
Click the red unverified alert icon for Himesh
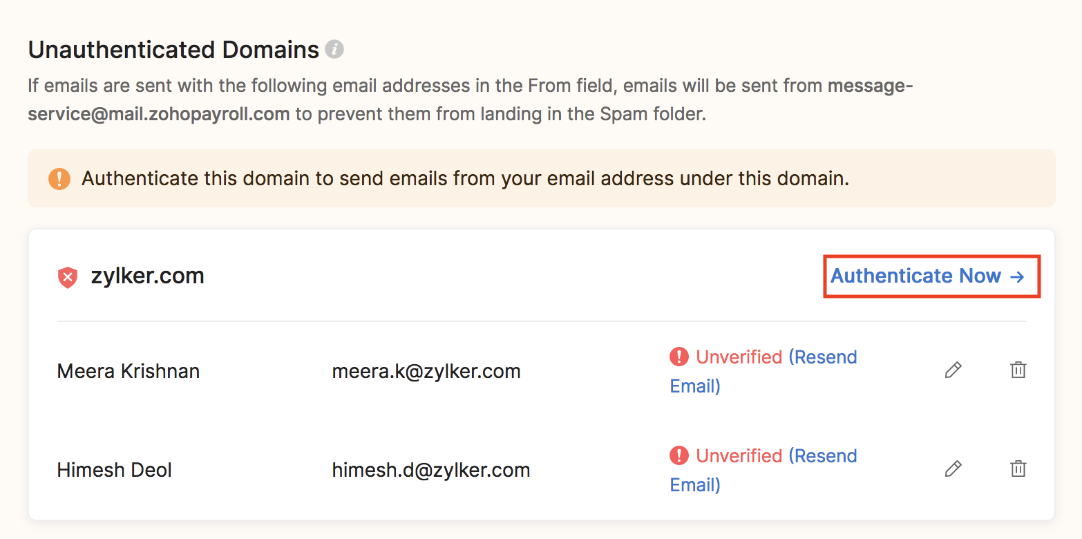coord(679,455)
